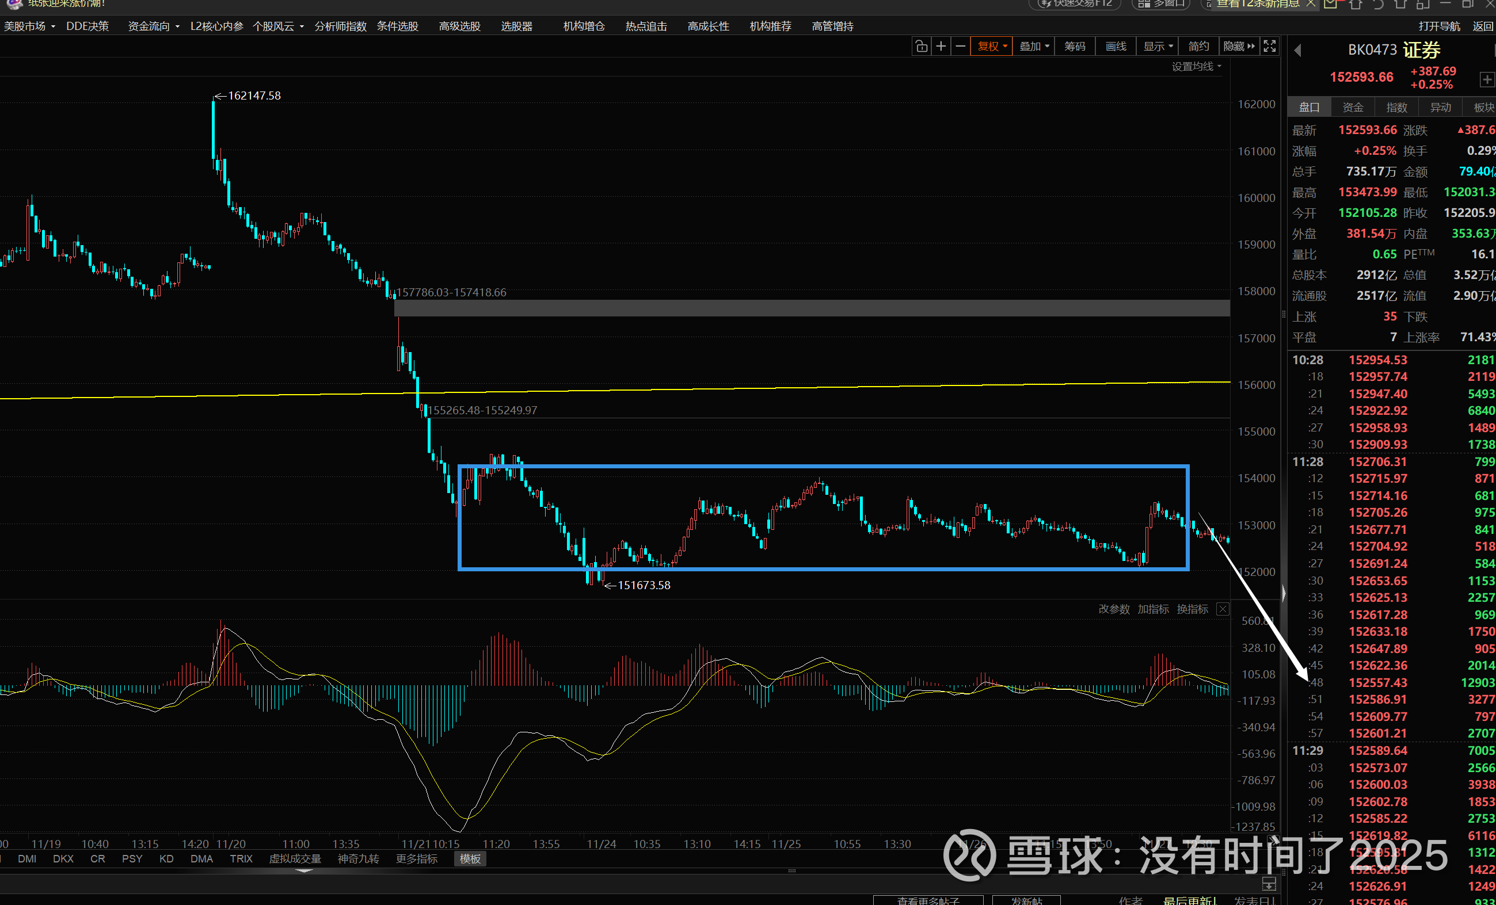Zoom in chart with plus icon
The image size is (1496, 905).
click(941, 46)
